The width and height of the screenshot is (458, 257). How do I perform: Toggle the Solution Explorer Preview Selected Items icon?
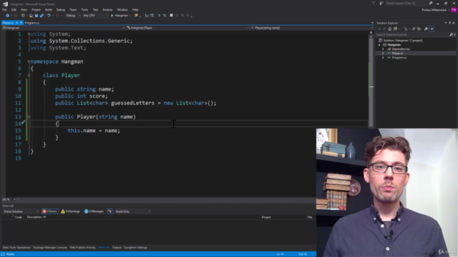coord(432,29)
